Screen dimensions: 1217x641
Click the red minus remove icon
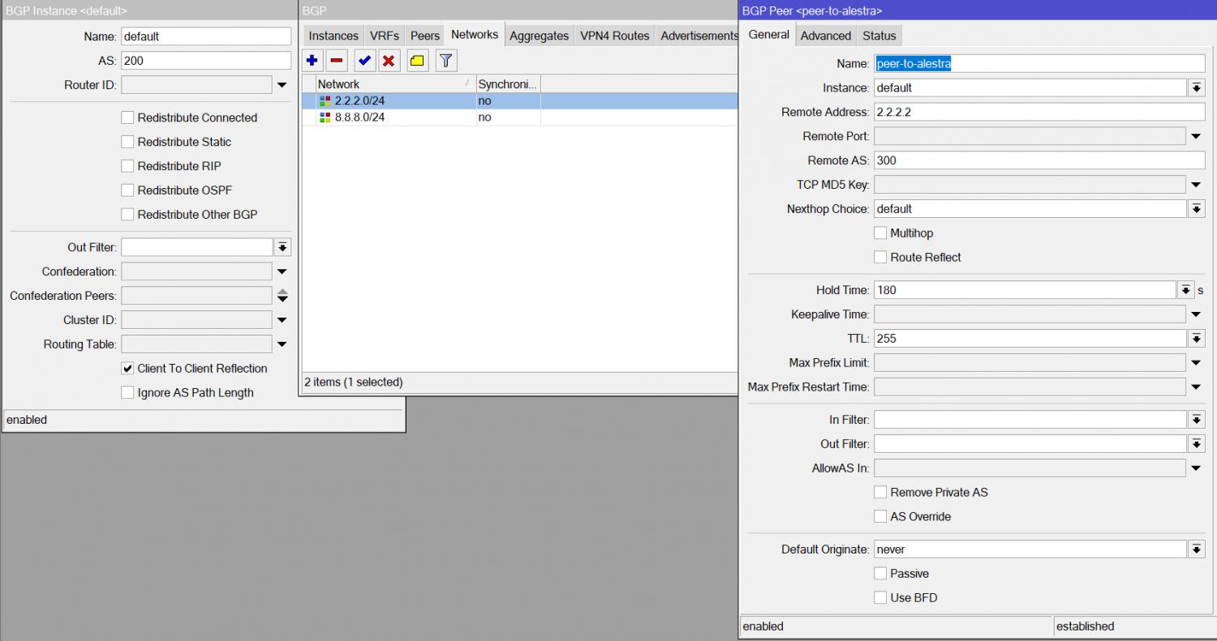[337, 61]
